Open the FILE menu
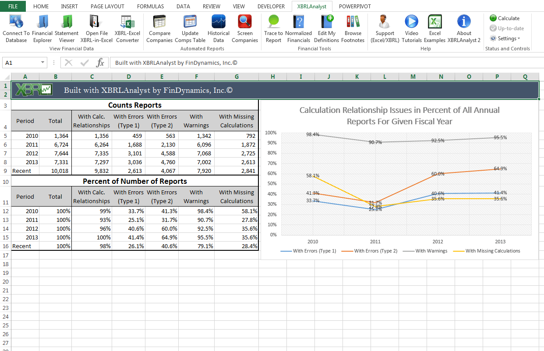544x351 pixels. click(12, 6)
